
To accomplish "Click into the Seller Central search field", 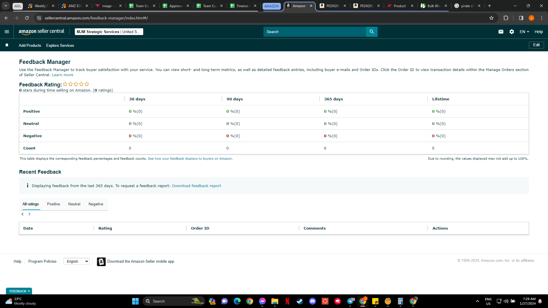I will pos(315,32).
